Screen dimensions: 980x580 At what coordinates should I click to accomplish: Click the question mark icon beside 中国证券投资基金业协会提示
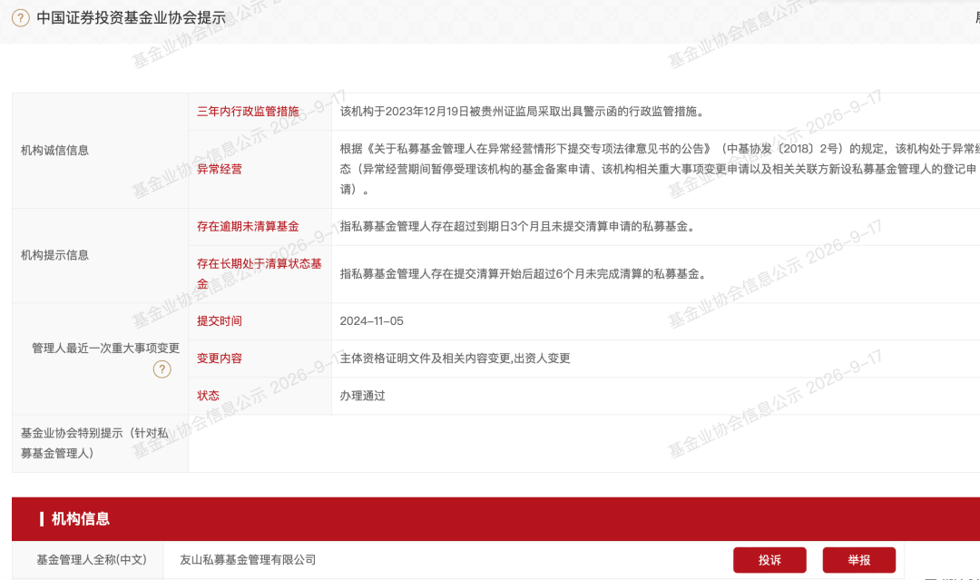(21, 18)
